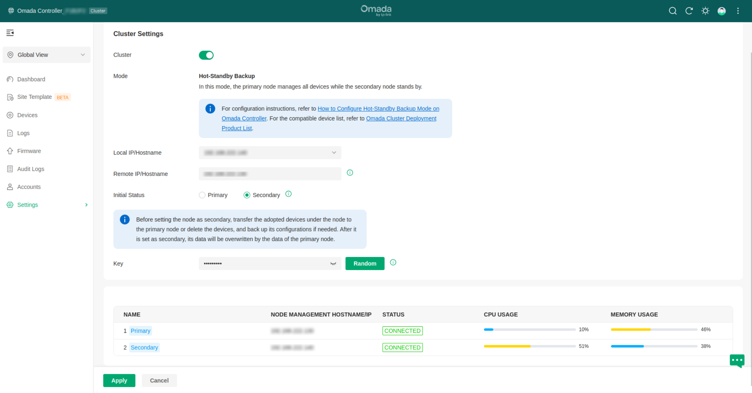Click Secondary row CONNECTED status
Image resolution: width=752 pixels, height=393 pixels.
point(402,348)
